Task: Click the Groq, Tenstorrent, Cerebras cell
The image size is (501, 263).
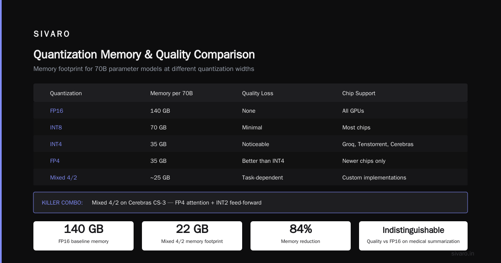Action: coord(378,144)
